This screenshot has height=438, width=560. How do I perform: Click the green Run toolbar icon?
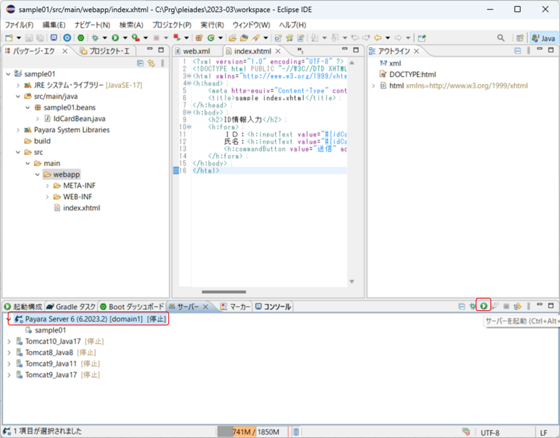(115, 38)
